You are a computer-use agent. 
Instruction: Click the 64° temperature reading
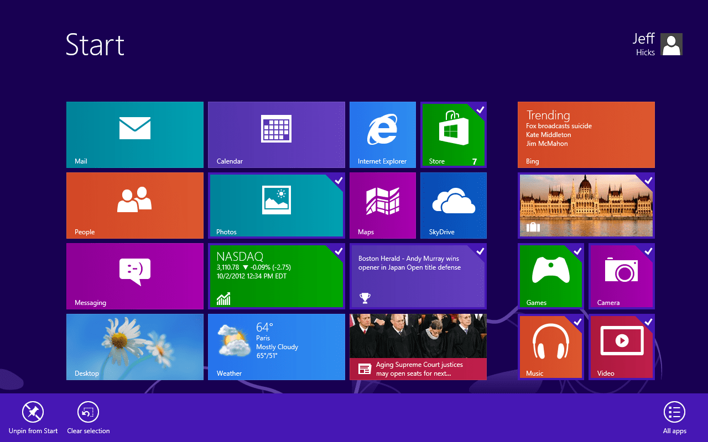click(x=265, y=327)
